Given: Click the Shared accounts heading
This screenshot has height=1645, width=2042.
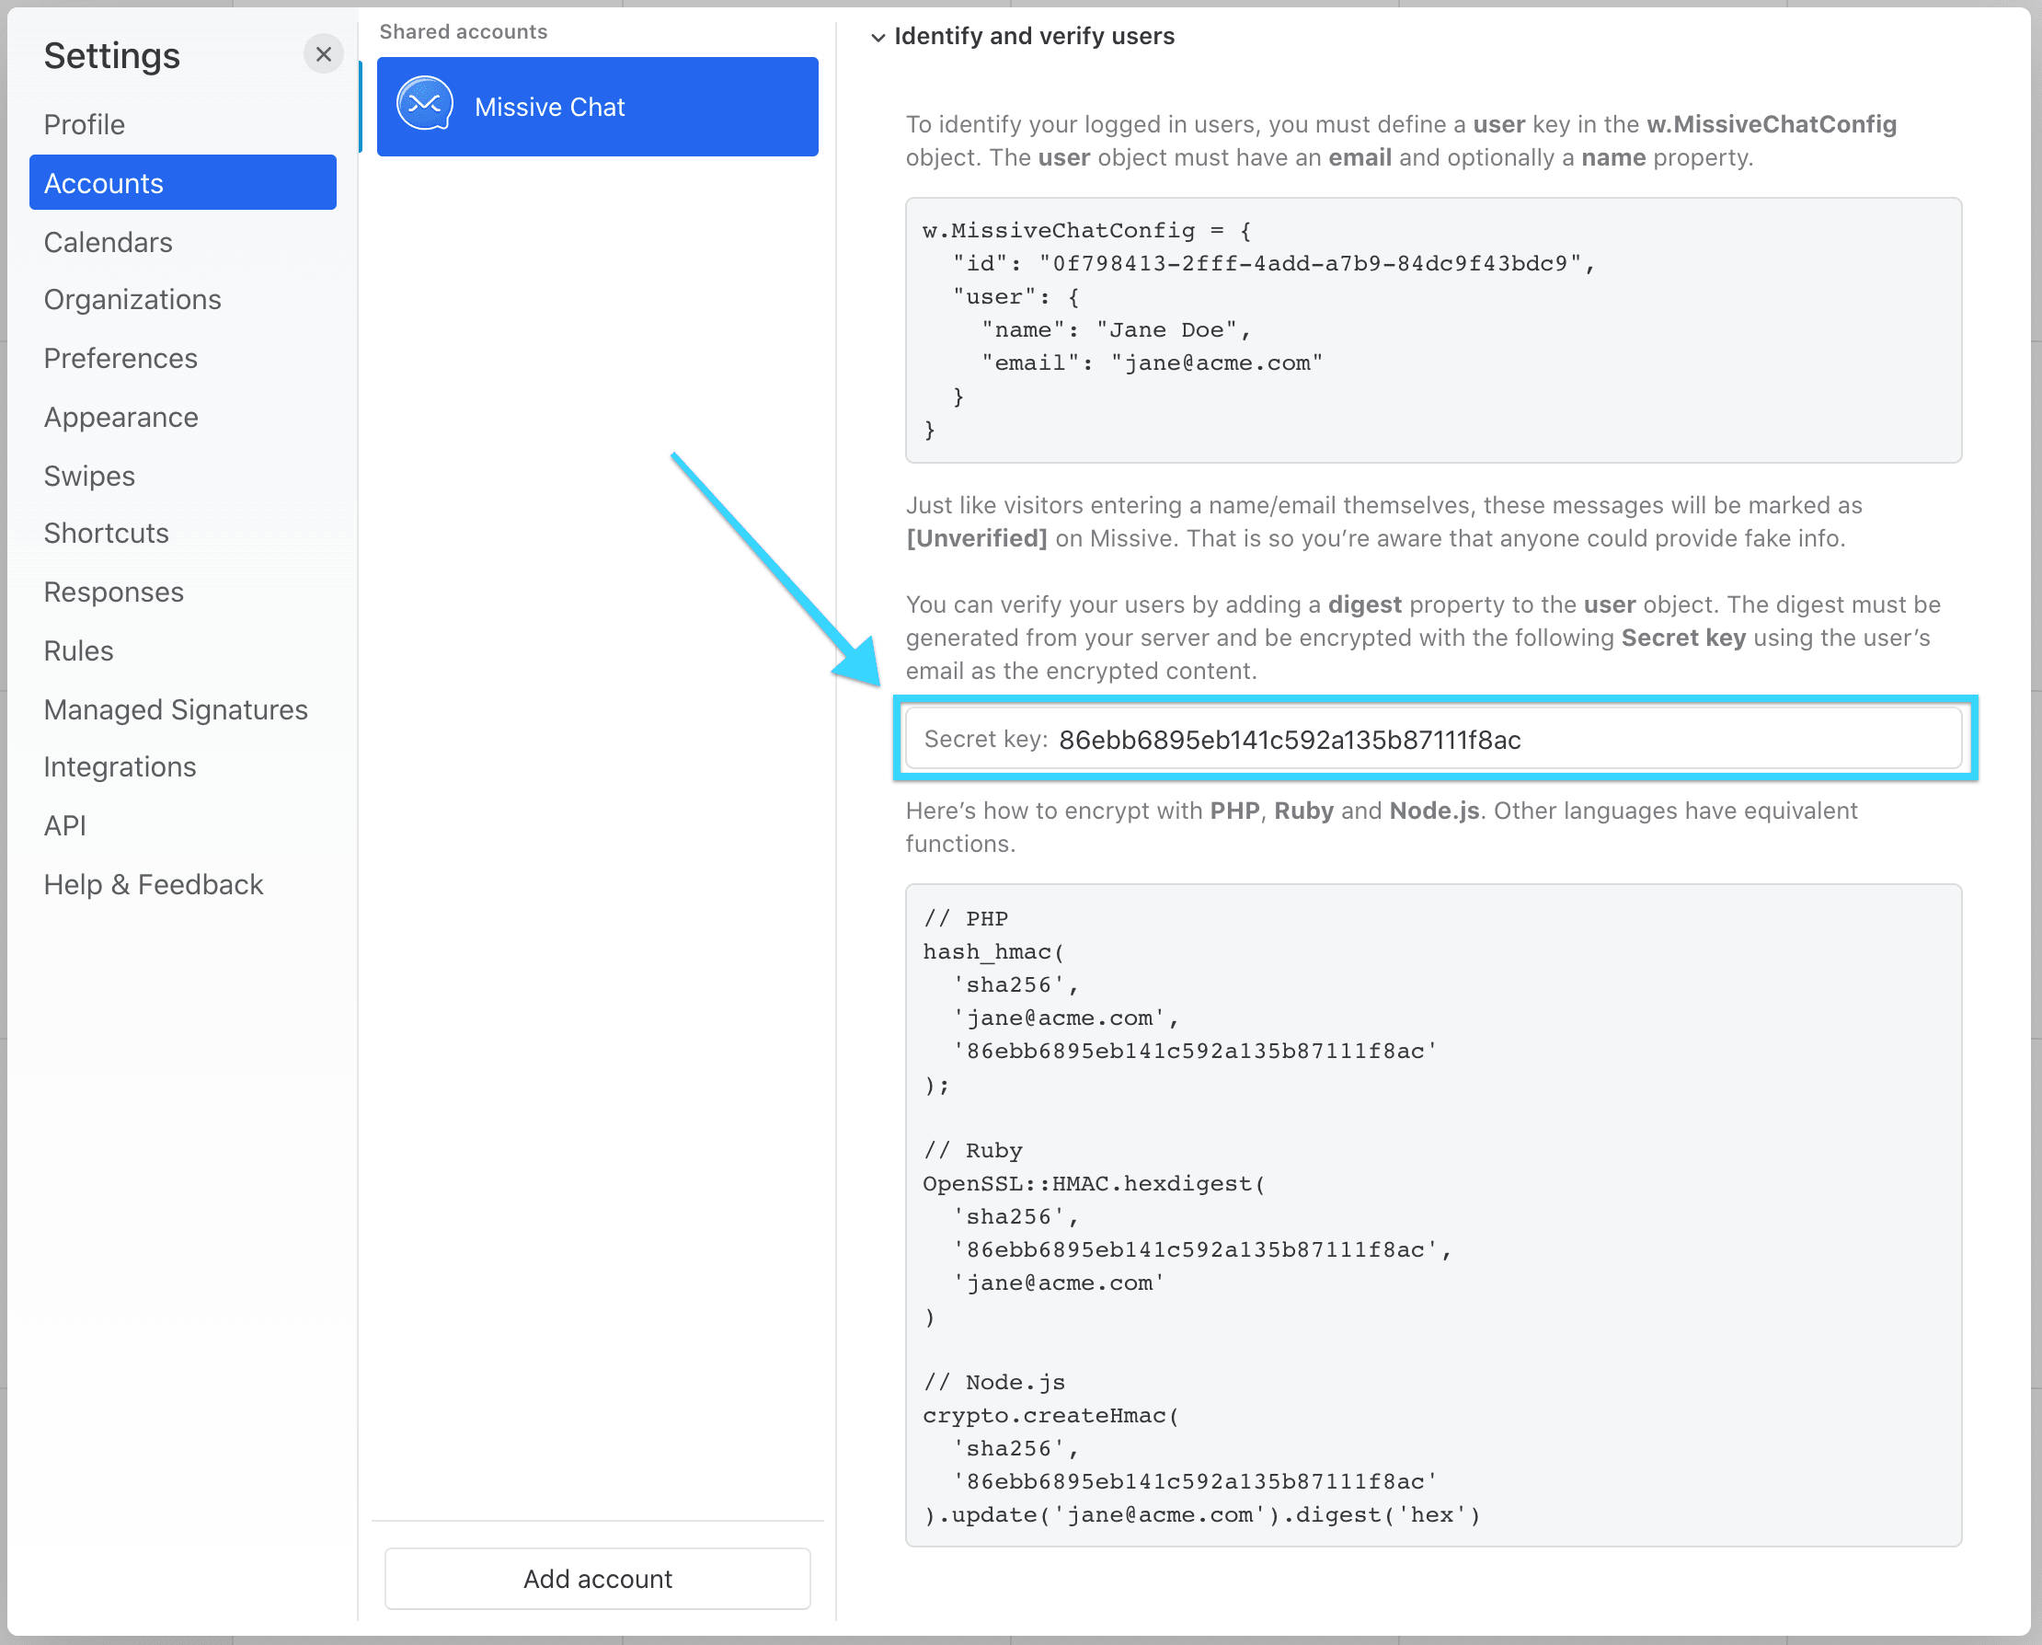Looking at the screenshot, I should pos(464,32).
